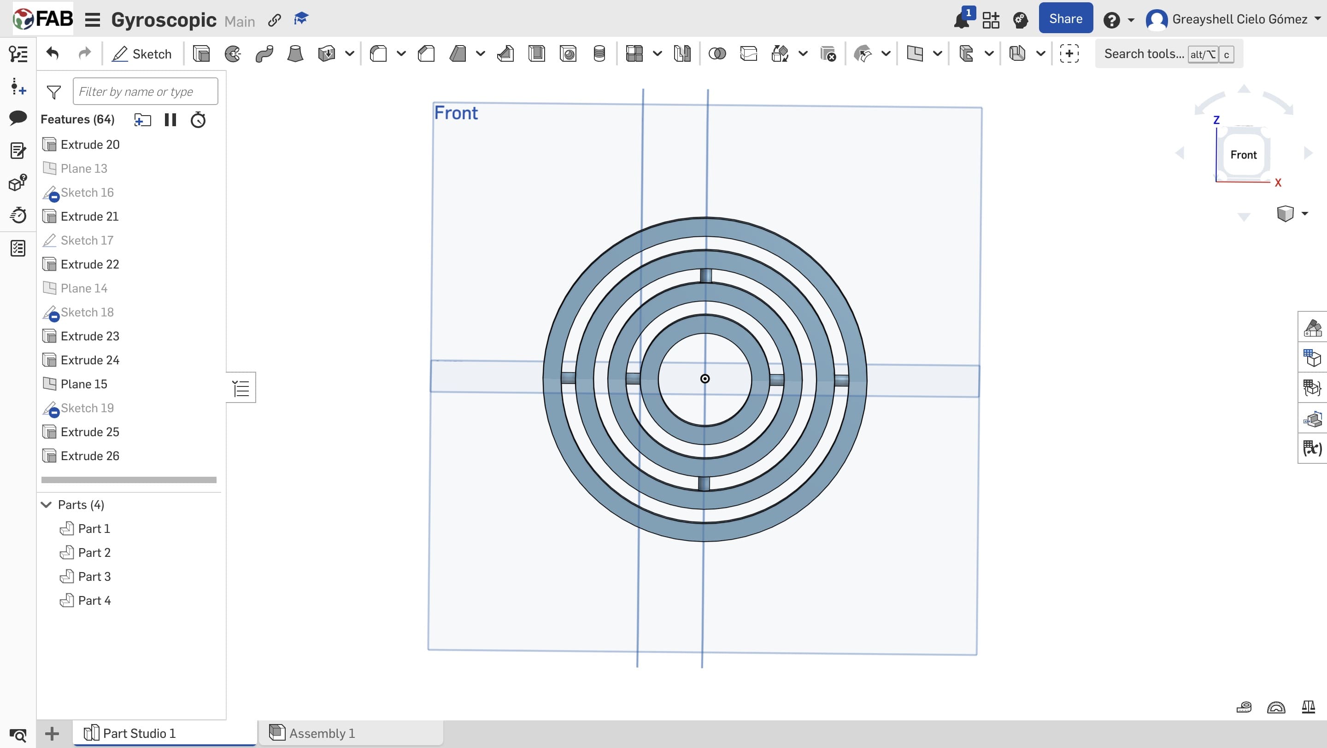Select the Extrude tool in toolbar

[x=201, y=53]
